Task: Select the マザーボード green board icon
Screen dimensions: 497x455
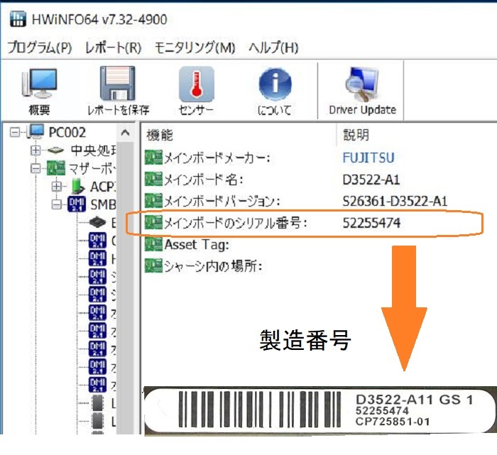Action: [x=56, y=168]
